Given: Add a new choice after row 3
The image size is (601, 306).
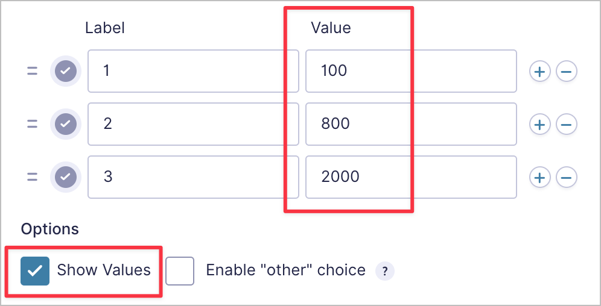Looking at the screenshot, I should tap(539, 178).
